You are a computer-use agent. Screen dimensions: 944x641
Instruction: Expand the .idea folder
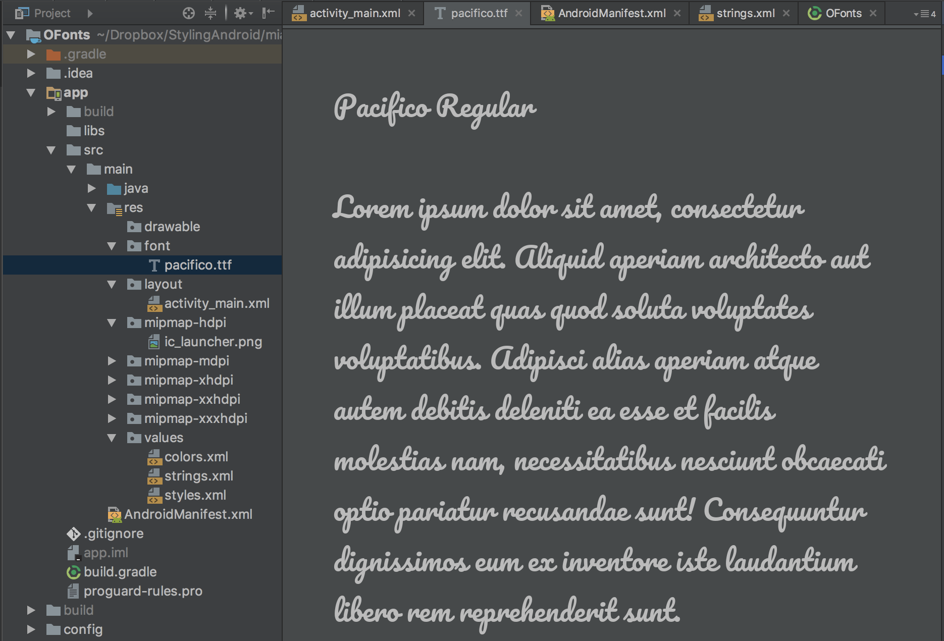click(x=31, y=73)
